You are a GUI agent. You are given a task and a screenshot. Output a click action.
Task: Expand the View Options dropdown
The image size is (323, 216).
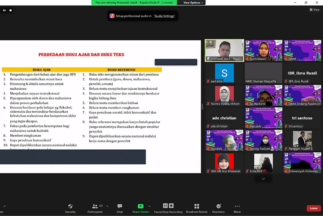click(x=191, y=3)
